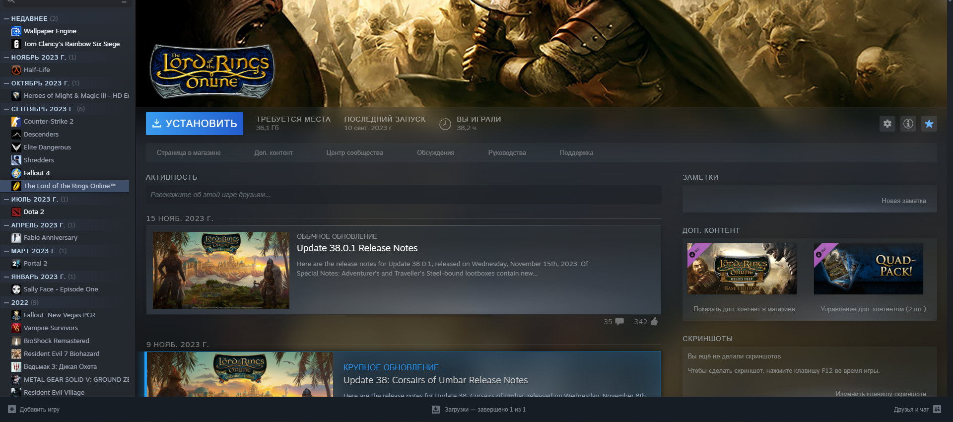953x422 pixels.
Task: Click the Ведьмак 3 game icon
Action: pos(16,367)
